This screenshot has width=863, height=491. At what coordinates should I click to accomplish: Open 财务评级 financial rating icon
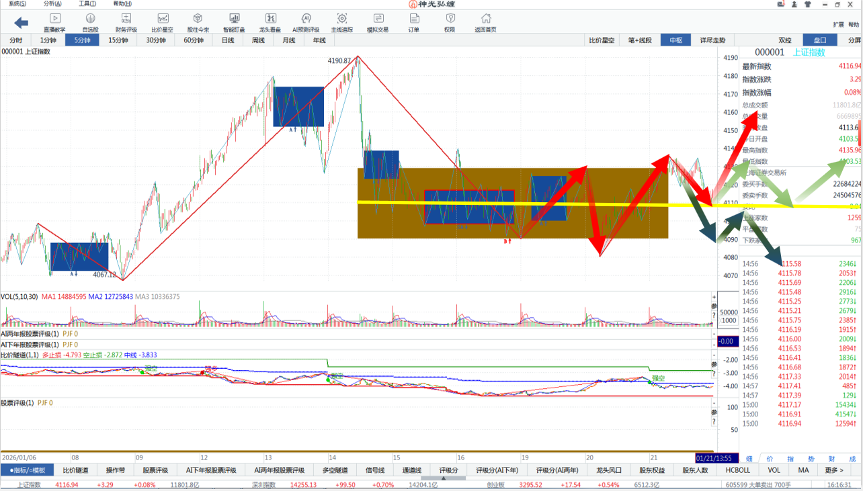126,22
